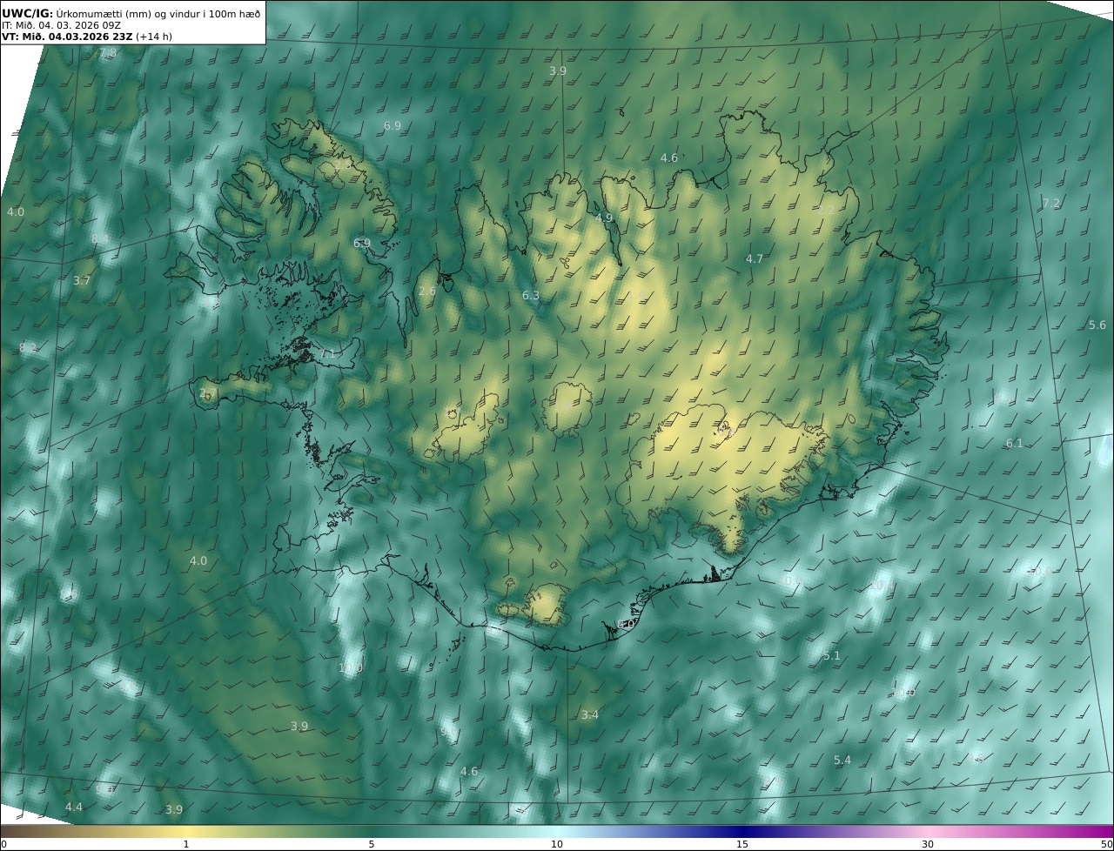
Task: Click the 6.3 value label
Action: click(x=531, y=296)
